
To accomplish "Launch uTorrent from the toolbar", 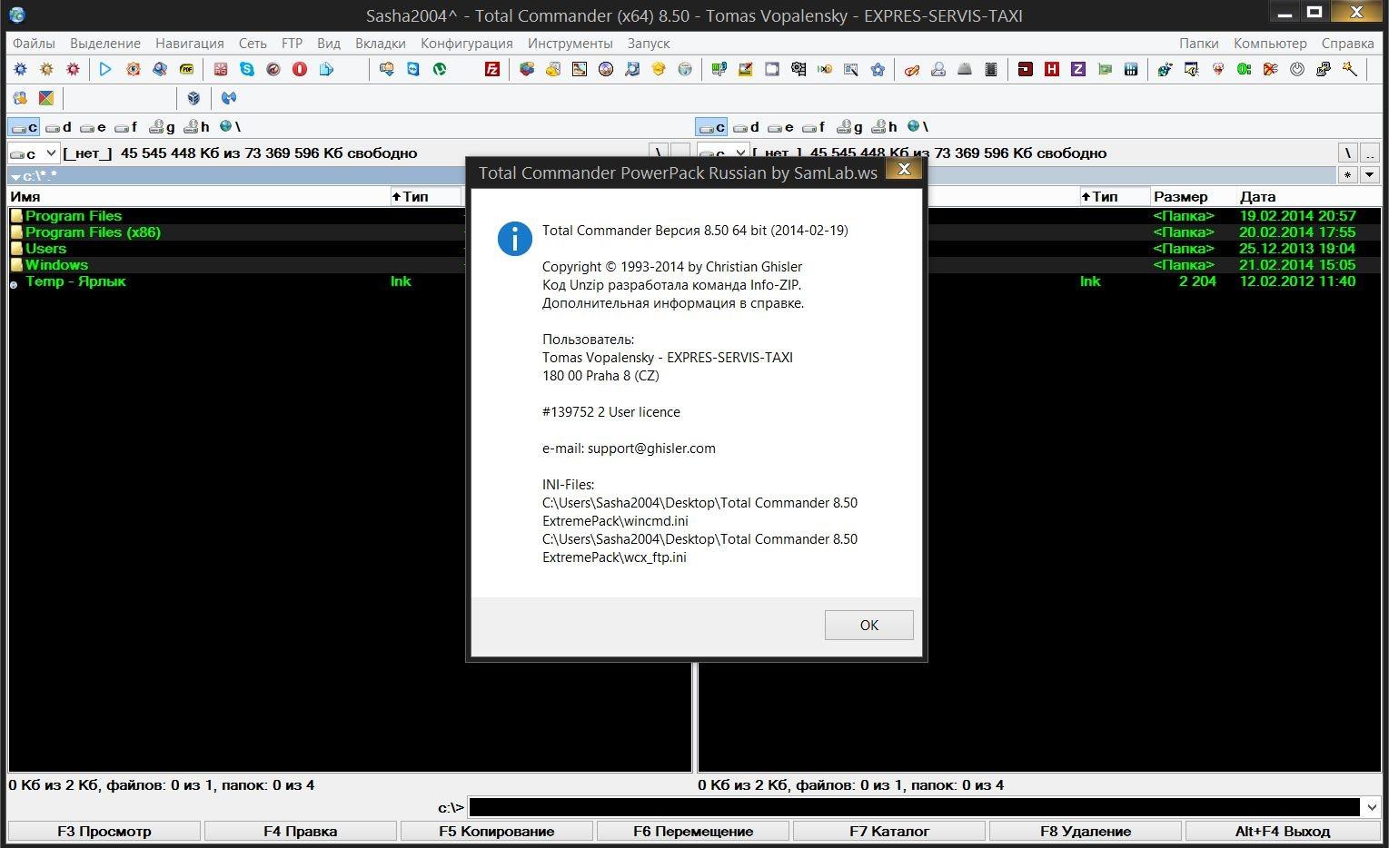I will coord(439,69).
